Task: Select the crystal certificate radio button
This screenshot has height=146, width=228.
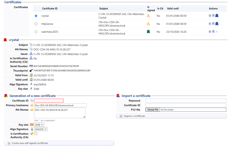Action: pos(36,16)
